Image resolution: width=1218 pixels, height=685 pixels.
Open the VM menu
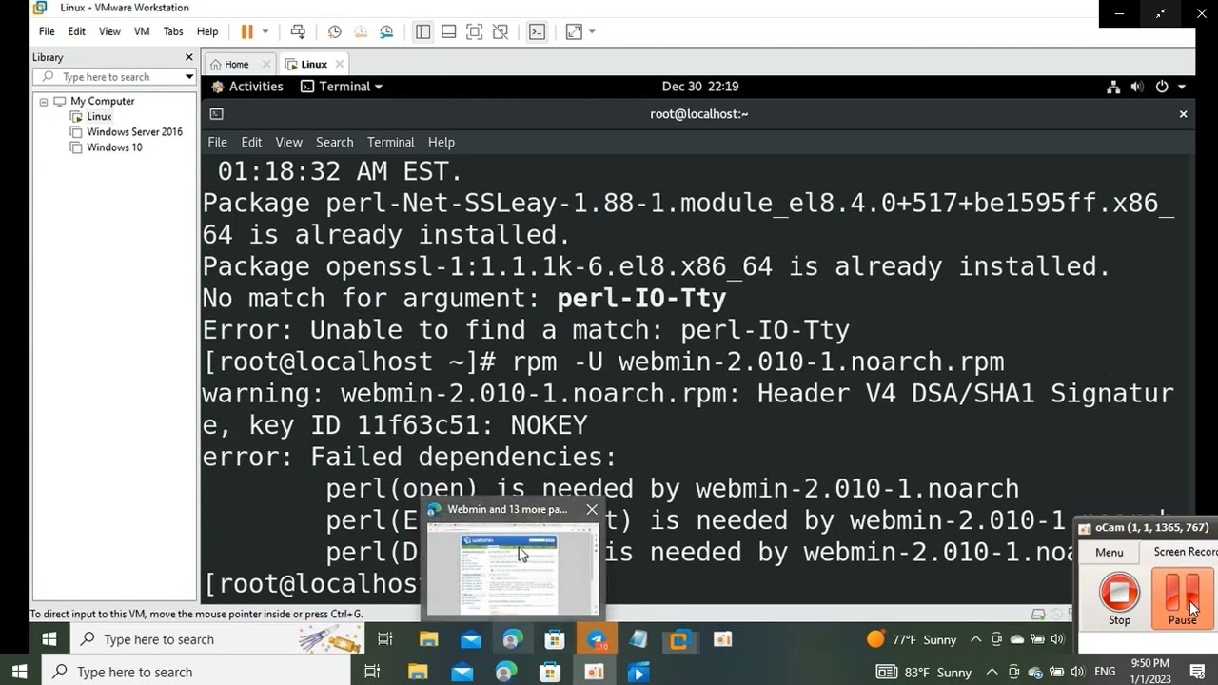[x=142, y=31]
